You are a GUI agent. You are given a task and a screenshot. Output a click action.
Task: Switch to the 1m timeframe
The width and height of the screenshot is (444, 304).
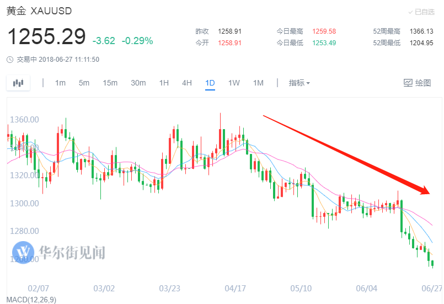point(60,83)
